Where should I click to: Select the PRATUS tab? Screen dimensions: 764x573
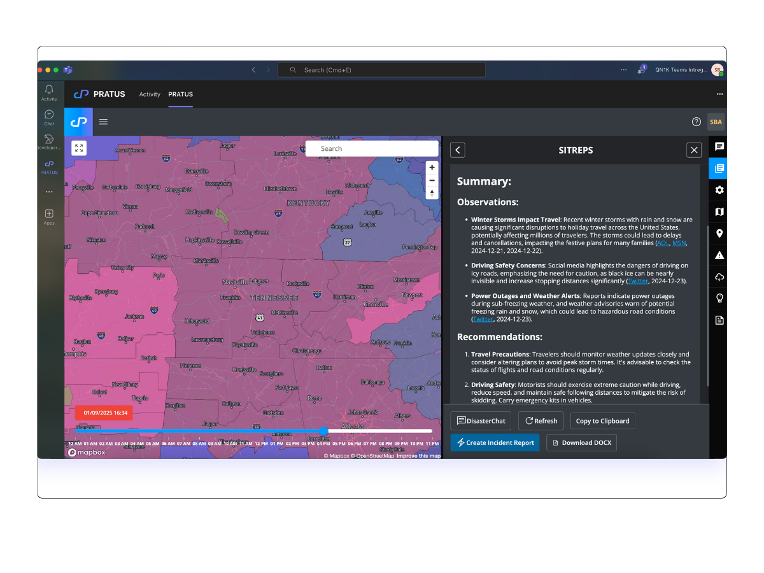[x=180, y=94]
